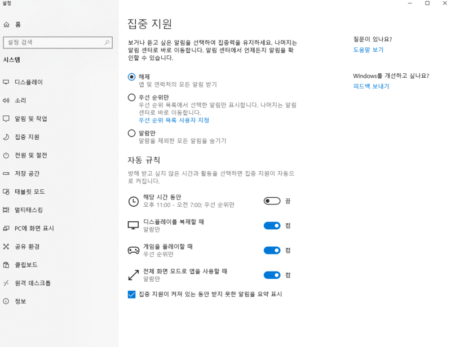Click the 클립보드 icon
The height and width of the screenshot is (347, 451).
click(x=6, y=265)
